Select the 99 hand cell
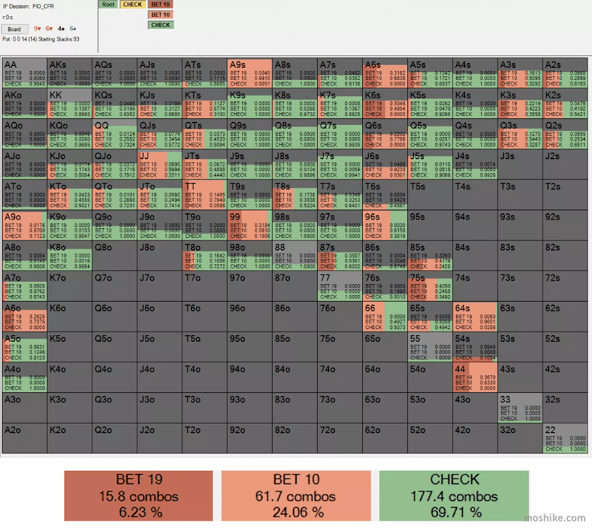 (250, 225)
